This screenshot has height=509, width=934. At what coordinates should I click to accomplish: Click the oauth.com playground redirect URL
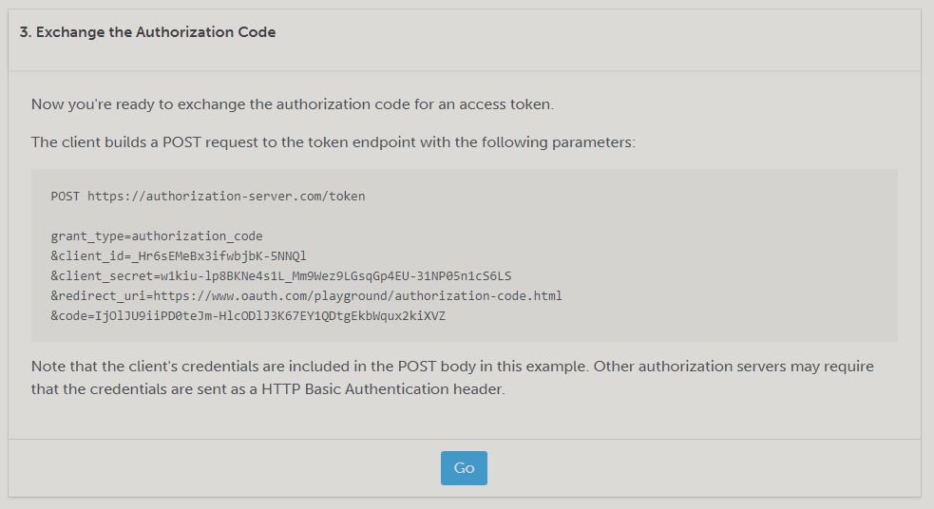[356, 296]
